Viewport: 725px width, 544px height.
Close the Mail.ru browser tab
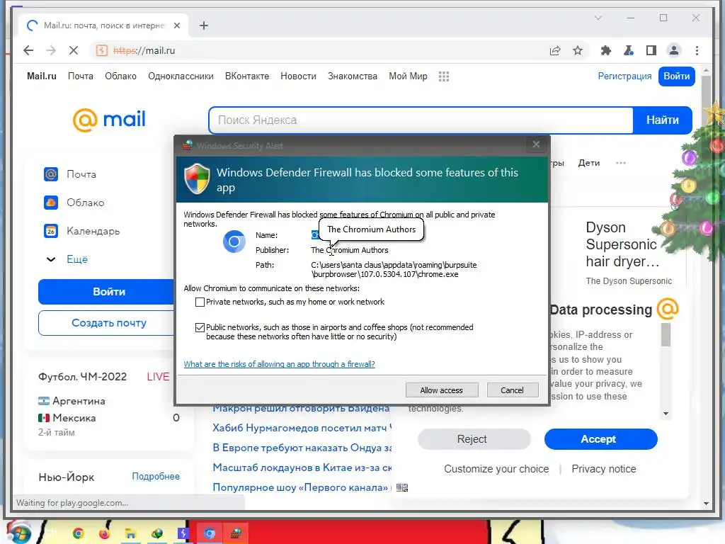[176, 25]
